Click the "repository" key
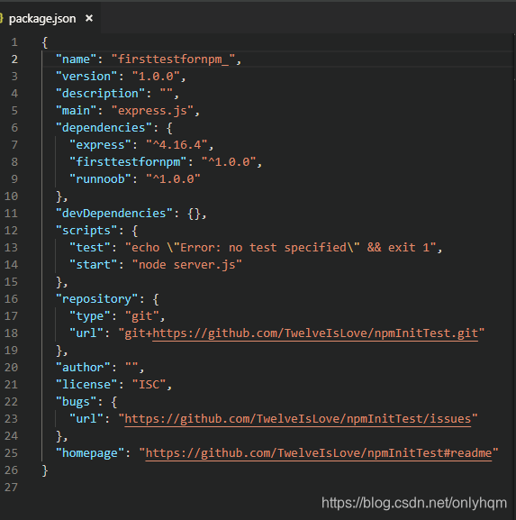This screenshot has height=520, width=516. [x=96, y=299]
